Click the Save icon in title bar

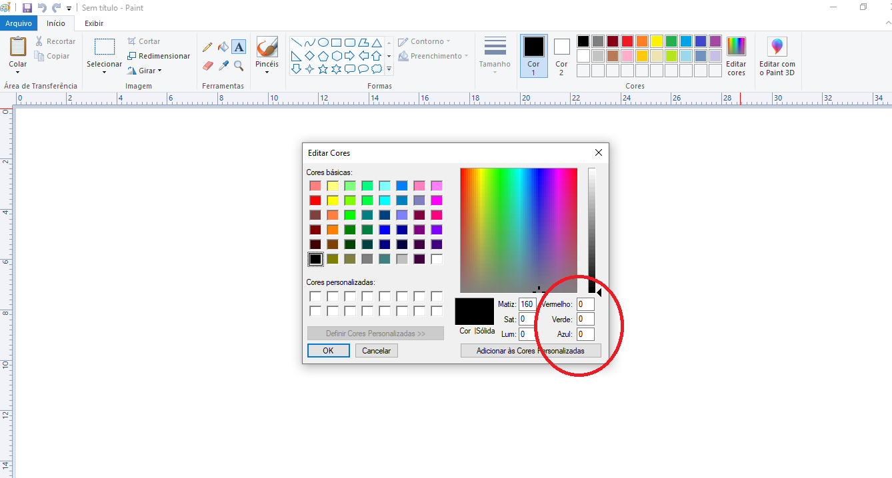click(27, 8)
